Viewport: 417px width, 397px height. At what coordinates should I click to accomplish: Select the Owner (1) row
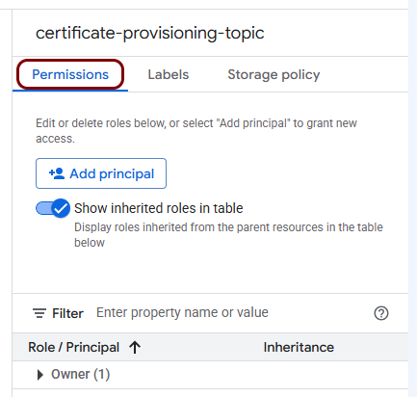point(210,375)
